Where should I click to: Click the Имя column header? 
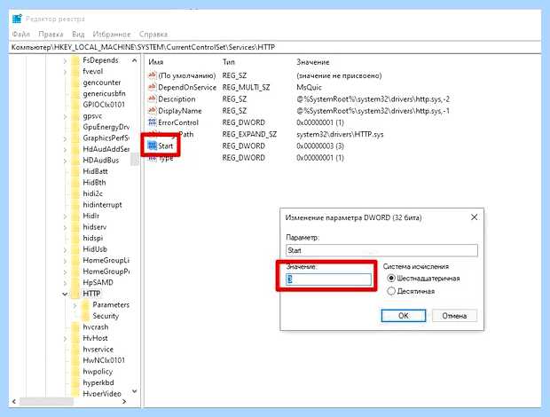(x=156, y=62)
